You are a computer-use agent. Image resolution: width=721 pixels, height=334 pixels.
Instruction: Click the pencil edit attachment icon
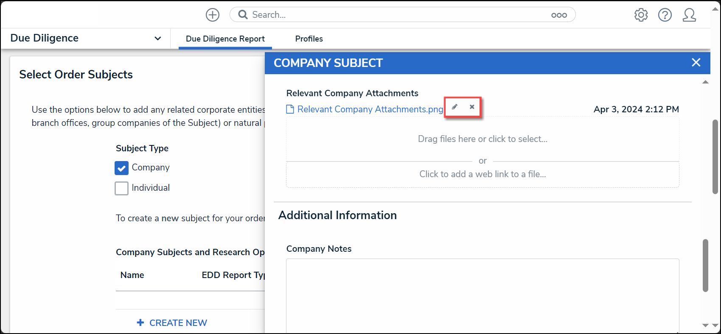[x=454, y=107]
